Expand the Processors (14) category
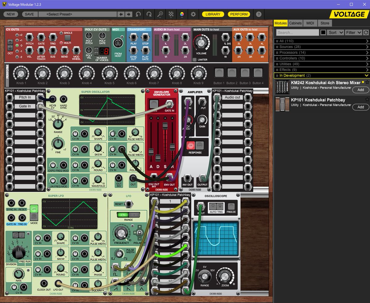 tap(322, 52)
